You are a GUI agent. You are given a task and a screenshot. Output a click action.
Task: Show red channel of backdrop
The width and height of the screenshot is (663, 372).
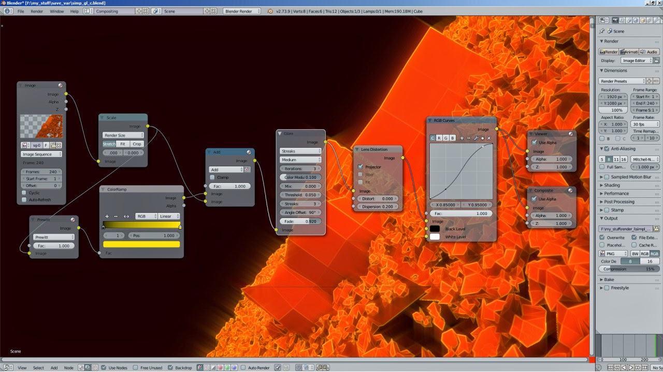tap(220, 368)
